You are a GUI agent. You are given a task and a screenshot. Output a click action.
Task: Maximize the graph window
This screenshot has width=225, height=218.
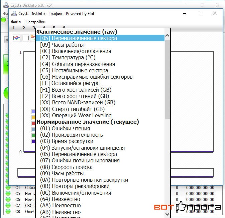200,13
